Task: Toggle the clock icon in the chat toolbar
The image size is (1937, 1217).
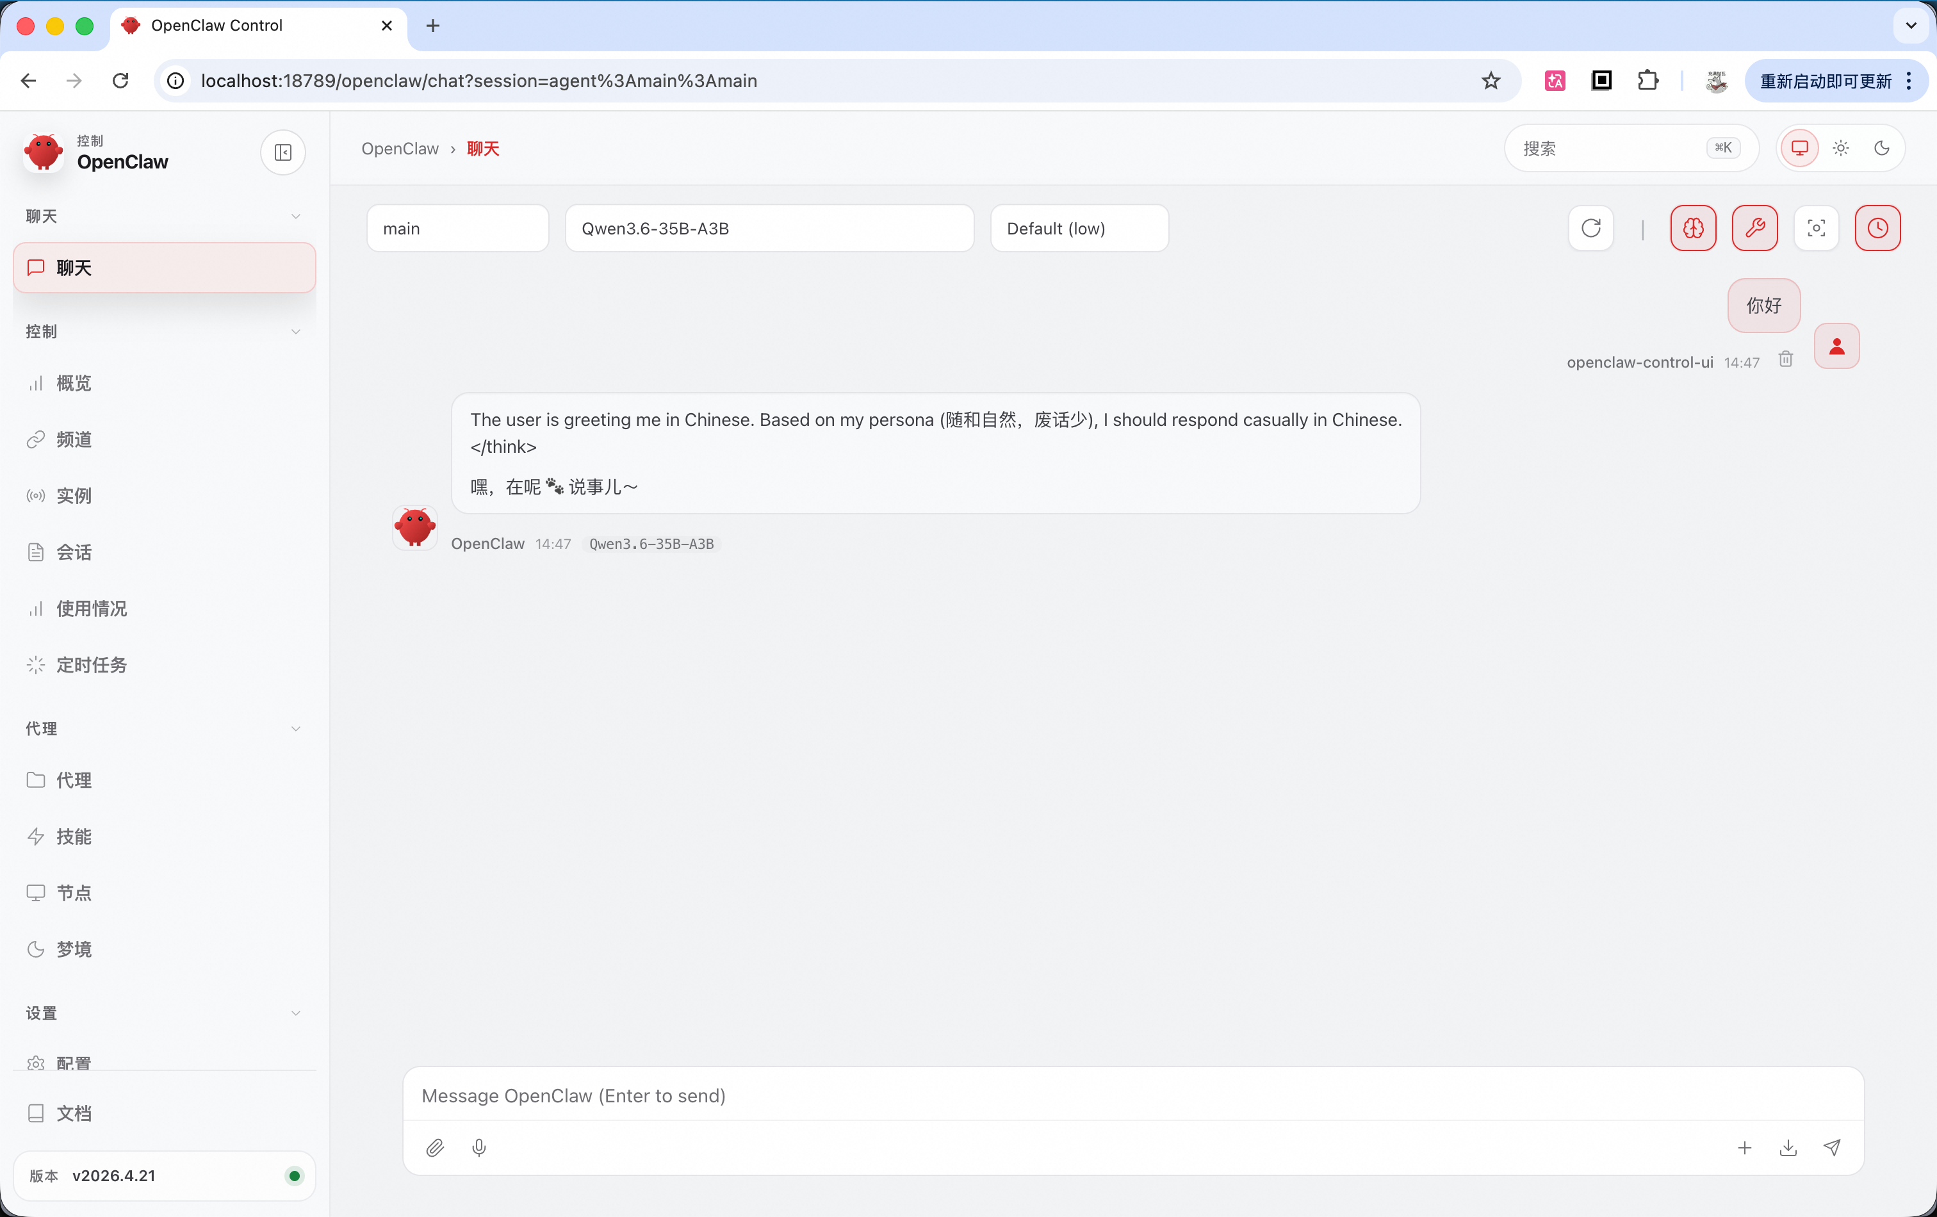Action: coord(1877,229)
